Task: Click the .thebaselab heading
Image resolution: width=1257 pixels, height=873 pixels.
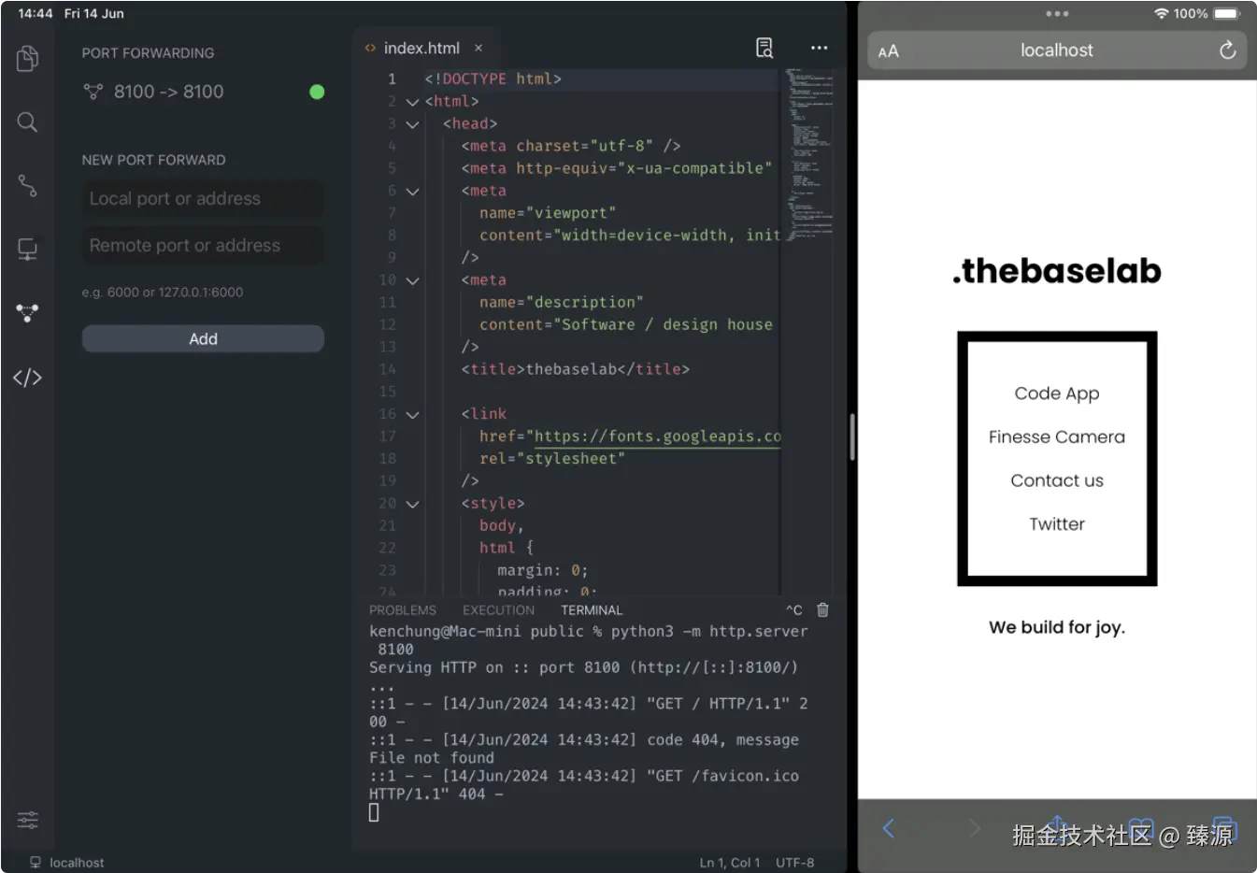Action: click(1057, 270)
